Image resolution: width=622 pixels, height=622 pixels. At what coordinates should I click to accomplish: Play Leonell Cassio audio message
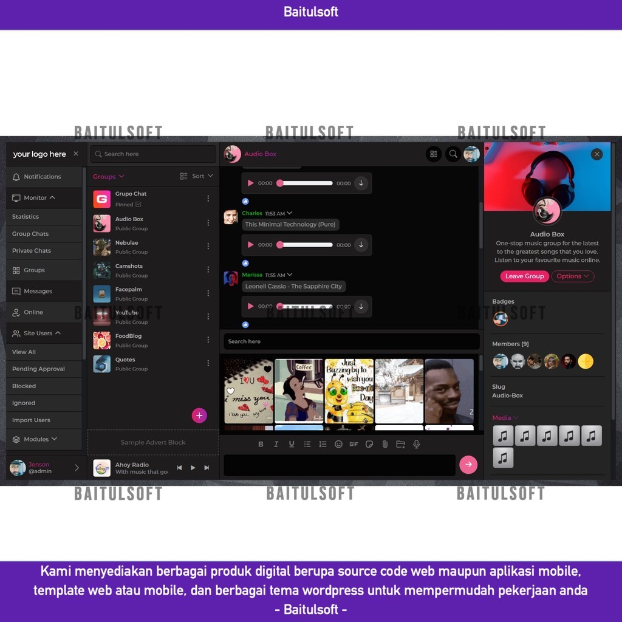pyautogui.click(x=250, y=306)
